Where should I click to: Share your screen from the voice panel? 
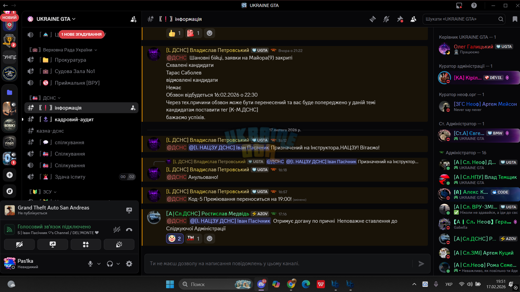pos(53,245)
